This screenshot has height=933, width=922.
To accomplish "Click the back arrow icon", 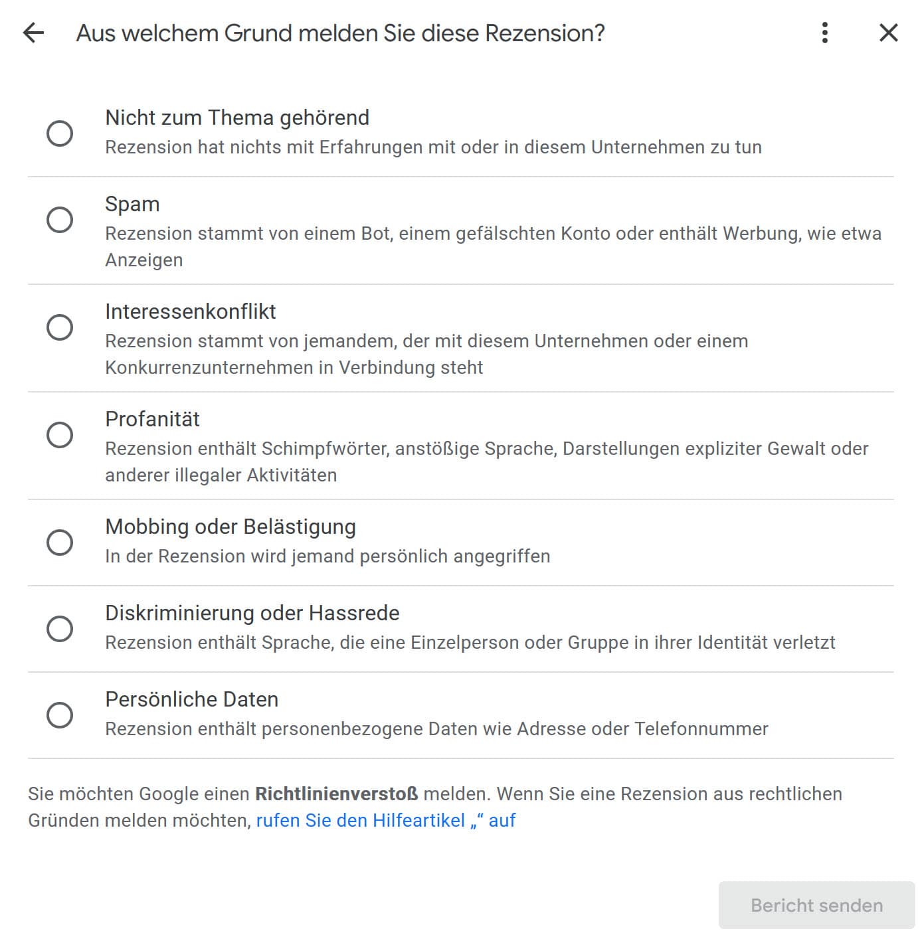I will point(33,33).
